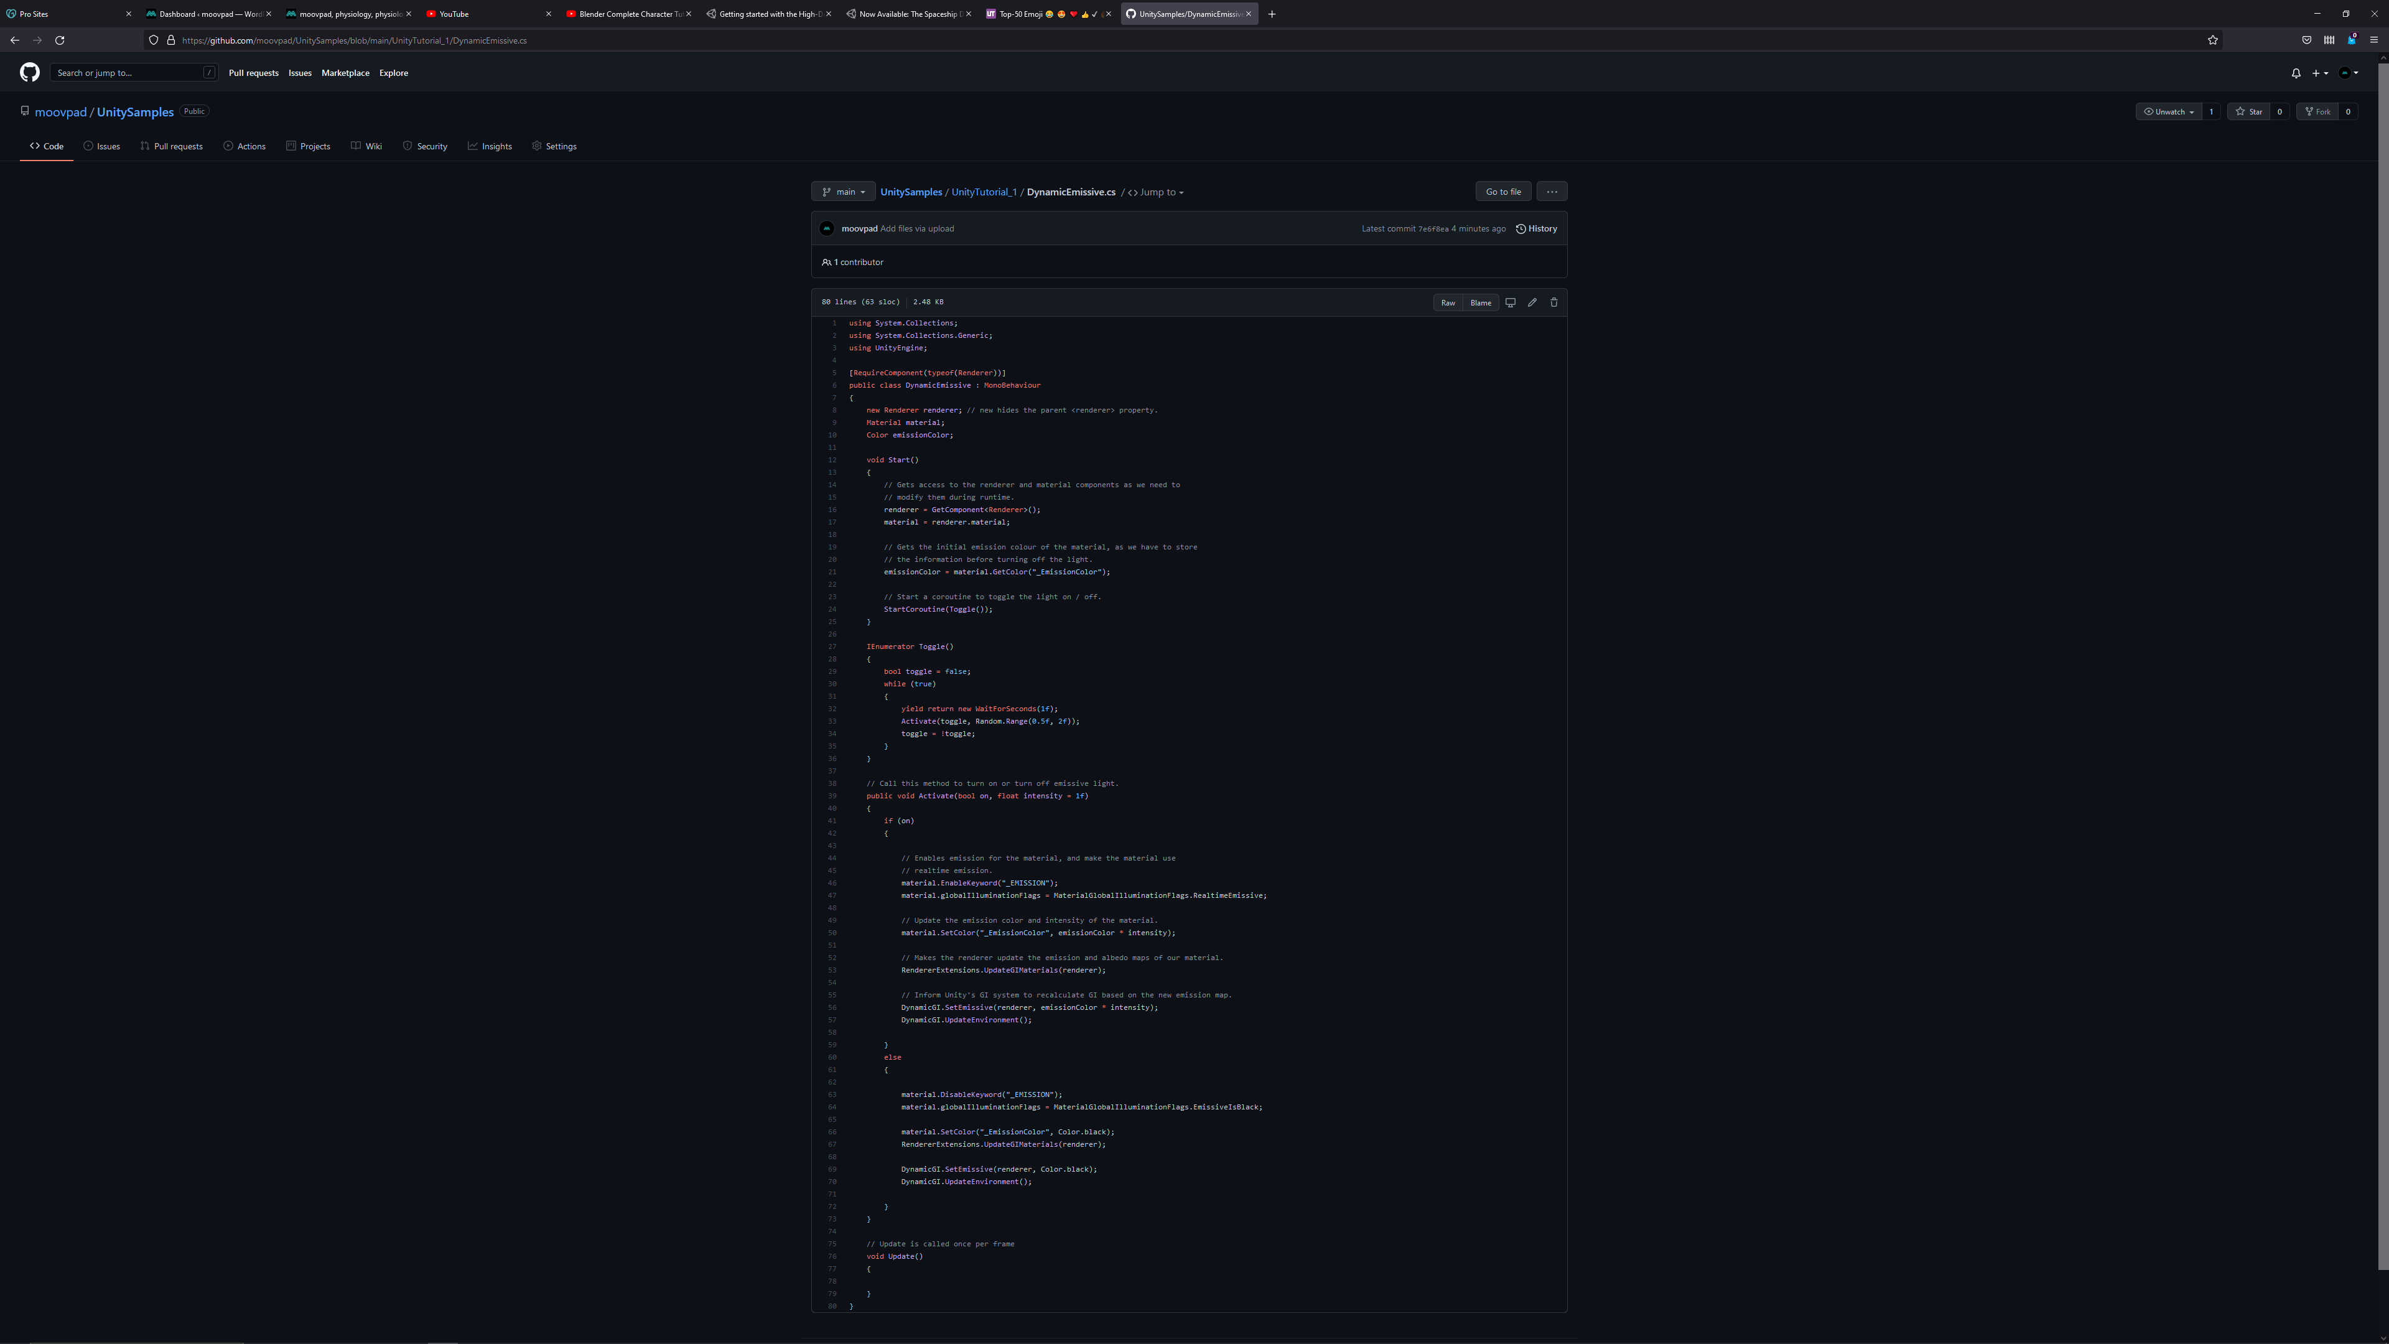
Task: Open the Wiki tab
Action: click(x=366, y=147)
